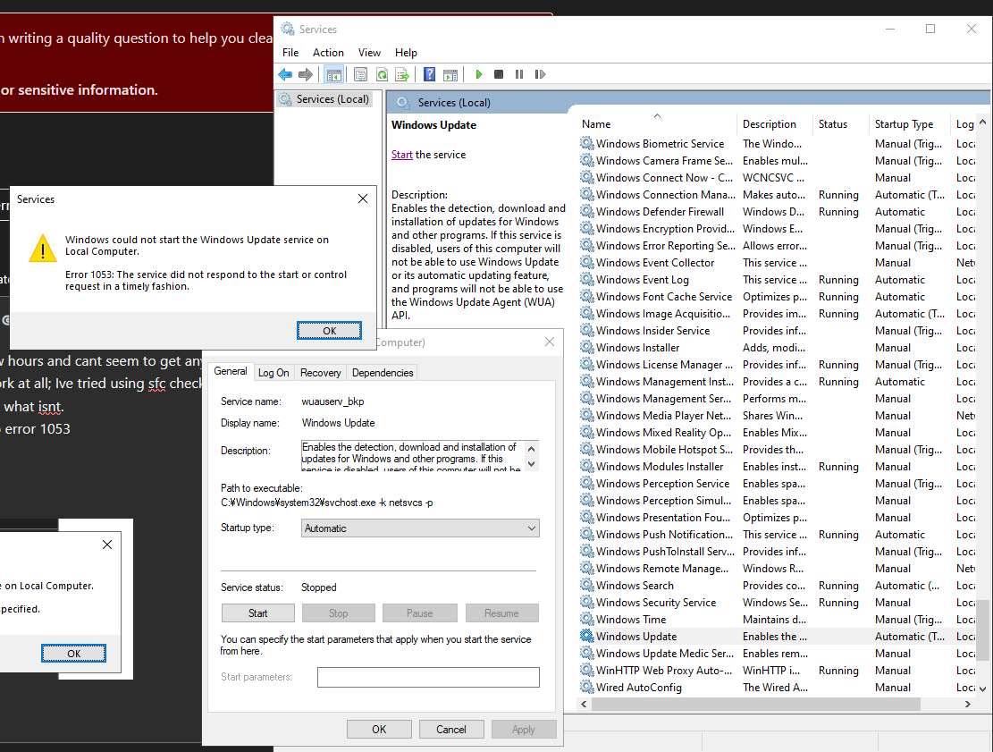Viewport: 993px width, 752px height.
Task: Click scroll right arrow of services list
Action: pos(968,704)
